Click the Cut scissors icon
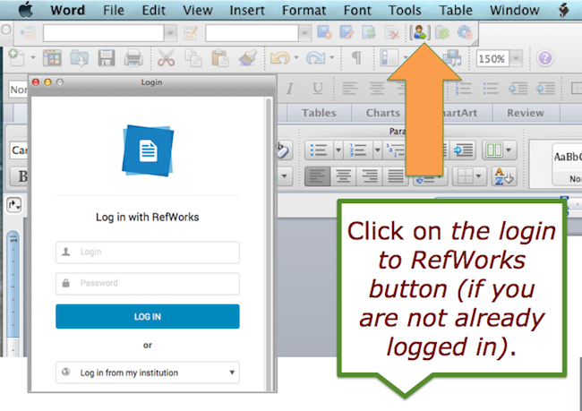Screen dimensions: 582x411 click(166, 59)
